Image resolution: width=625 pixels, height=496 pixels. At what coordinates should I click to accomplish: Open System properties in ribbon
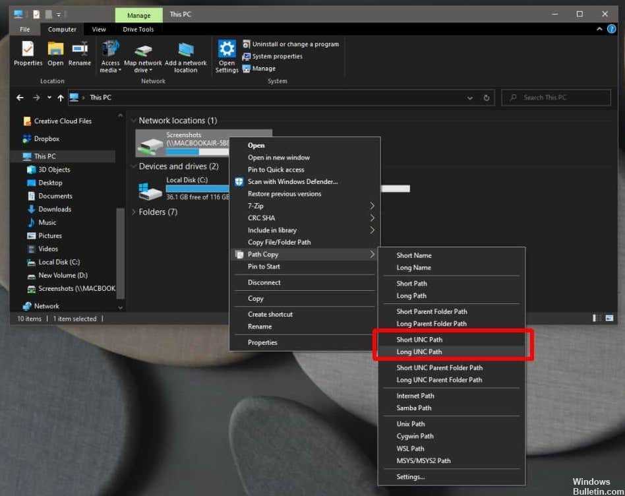(277, 56)
